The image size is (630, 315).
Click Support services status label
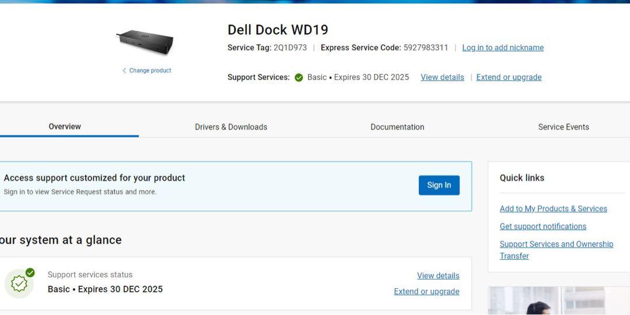pyautogui.click(x=90, y=275)
